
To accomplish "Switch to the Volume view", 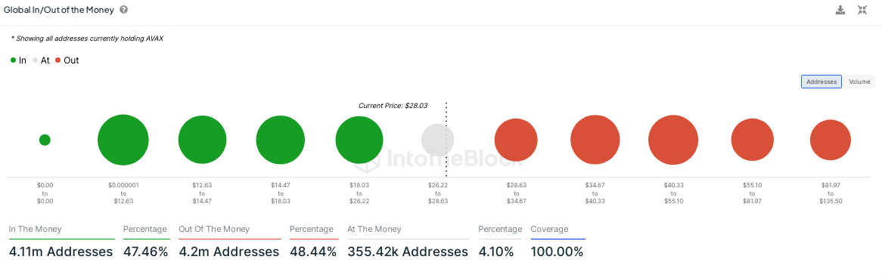I will [859, 82].
